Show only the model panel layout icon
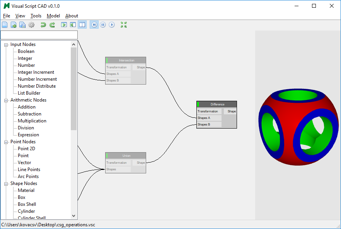341x229 pixels. pyautogui.click(x=73, y=25)
